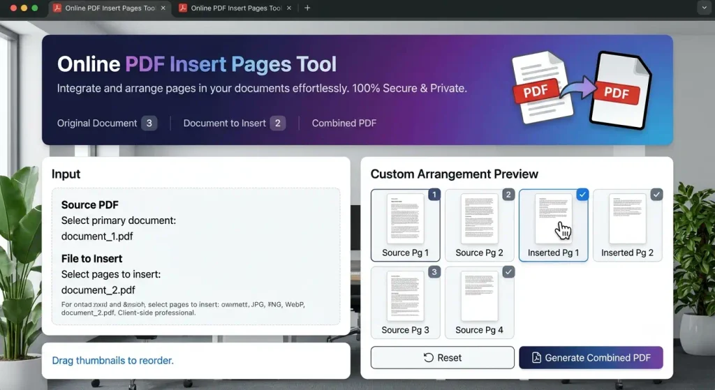The height and width of the screenshot is (390, 715).
Task: Click the Inserted Pg 2 label text
Action: tap(628, 253)
